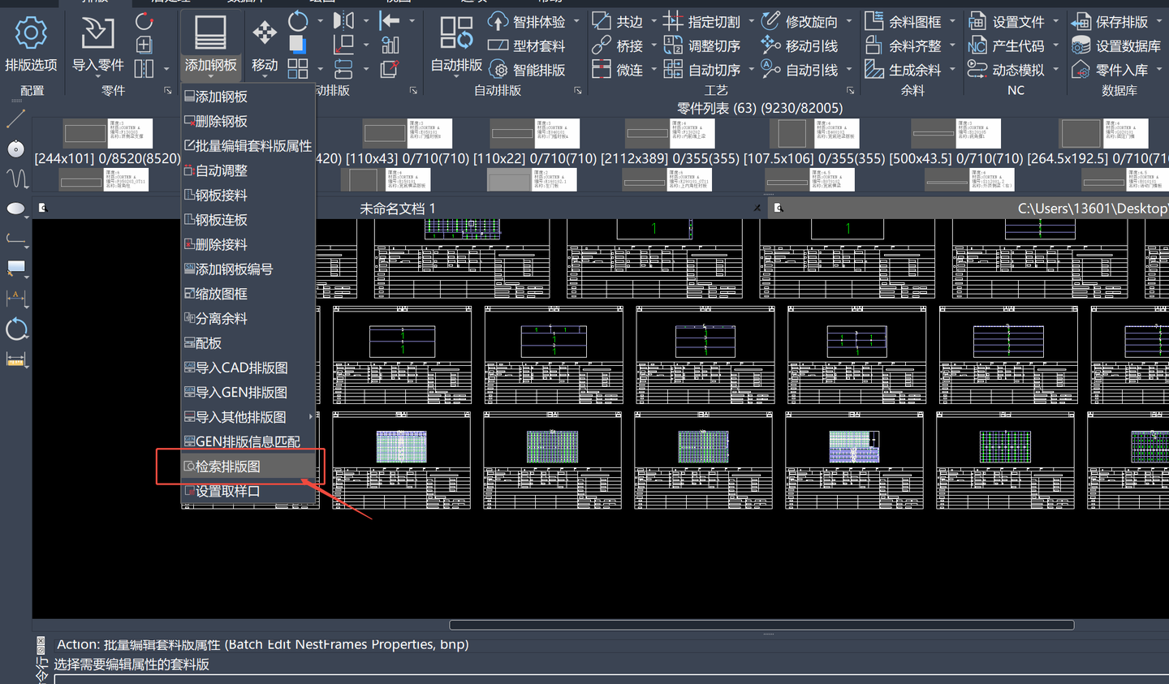
Task: Click the 智排体验 cloud upload icon
Action: (498, 21)
